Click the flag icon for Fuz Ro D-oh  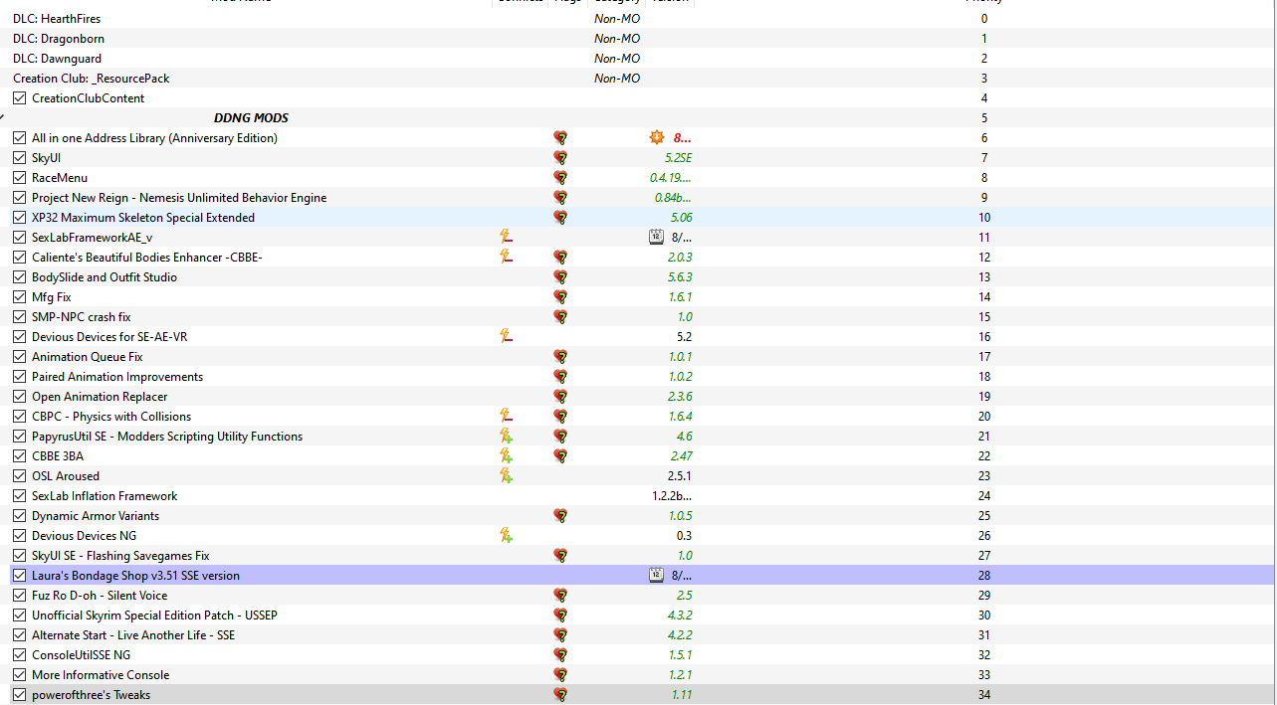coord(560,596)
